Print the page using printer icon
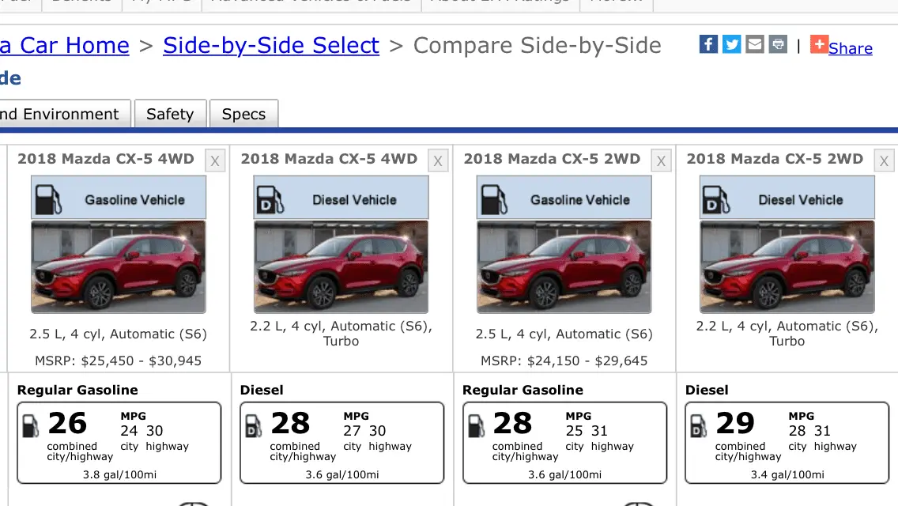 pos(778,44)
